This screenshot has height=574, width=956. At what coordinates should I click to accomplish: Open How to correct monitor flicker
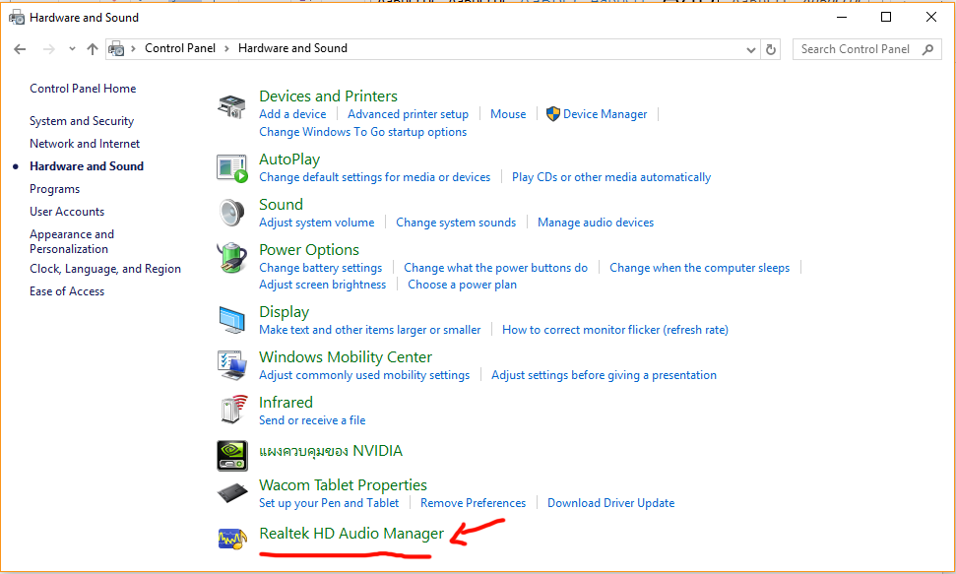(x=615, y=330)
